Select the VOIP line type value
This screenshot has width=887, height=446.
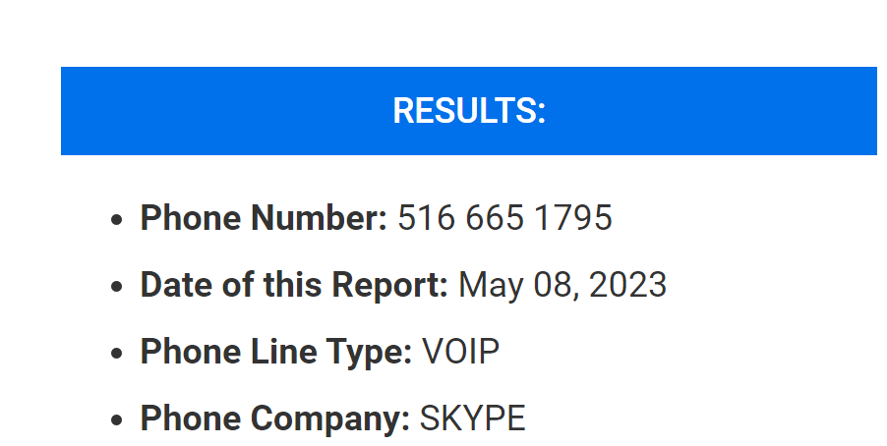click(461, 352)
